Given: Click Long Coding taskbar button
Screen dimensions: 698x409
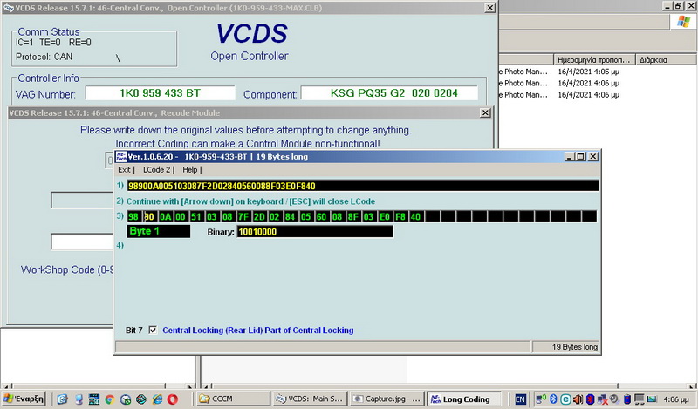Looking at the screenshot, I should tap(464, 399).
